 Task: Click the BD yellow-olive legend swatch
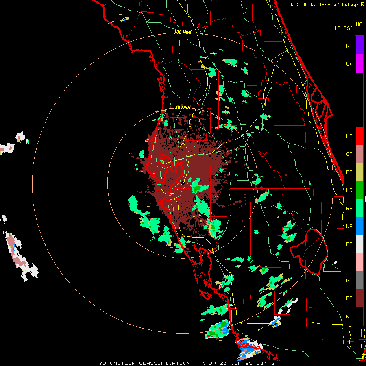(x=359, y=172)
